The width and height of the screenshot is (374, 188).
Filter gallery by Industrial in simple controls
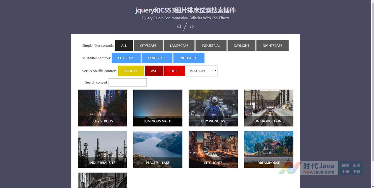point(211,46)
